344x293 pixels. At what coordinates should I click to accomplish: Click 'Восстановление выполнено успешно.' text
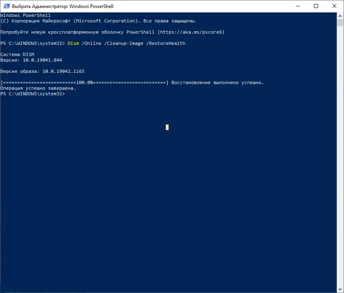click(x=217, y=83)
